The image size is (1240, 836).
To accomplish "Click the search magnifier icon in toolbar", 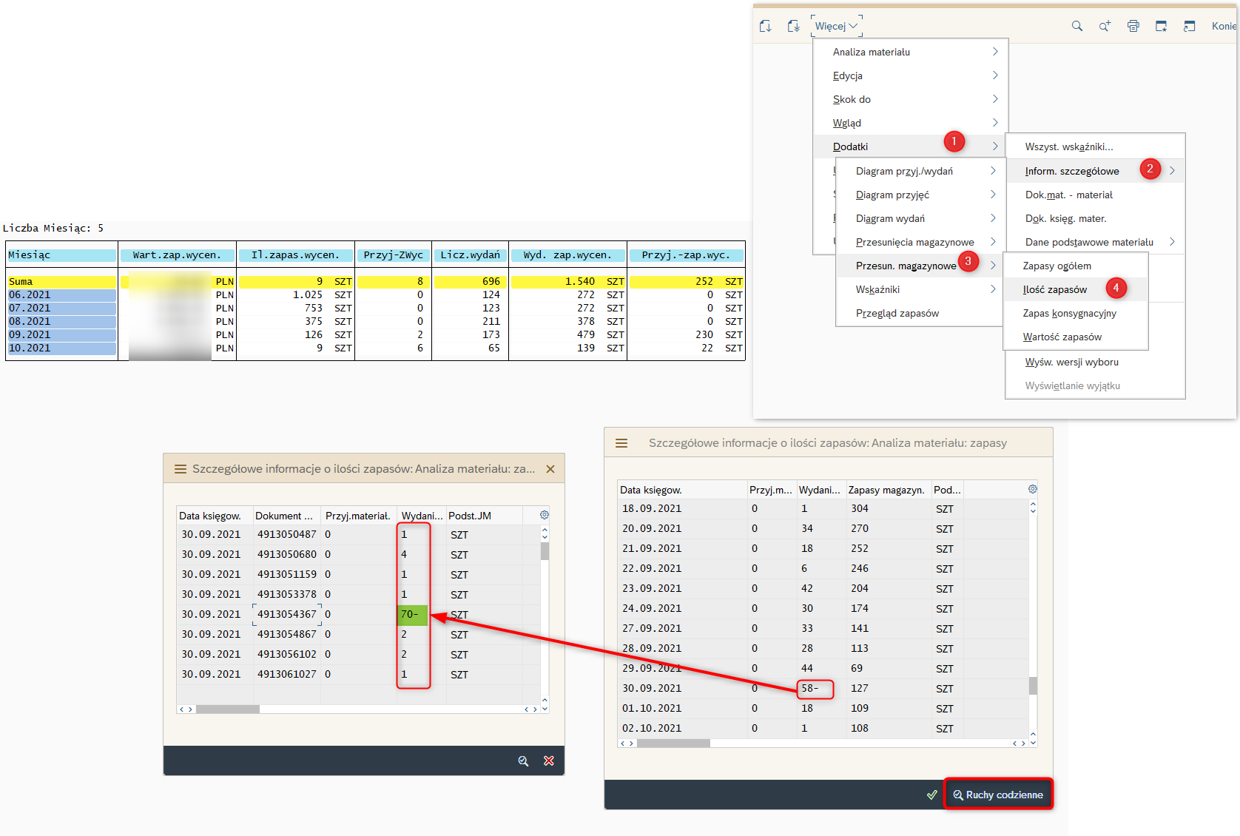I will (x=1076, y=26).
